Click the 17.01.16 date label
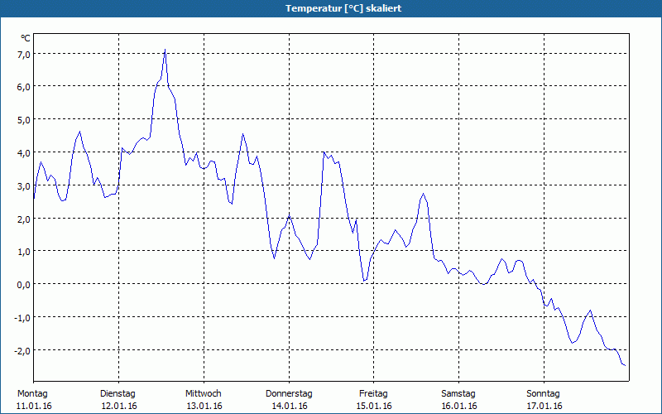Viewport: 662px width, 414px height. (x=544, y=406)
